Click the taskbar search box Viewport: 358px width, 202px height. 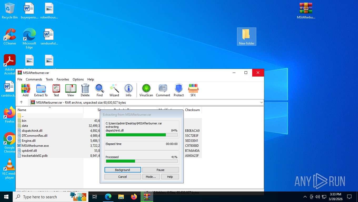[50, 197]
